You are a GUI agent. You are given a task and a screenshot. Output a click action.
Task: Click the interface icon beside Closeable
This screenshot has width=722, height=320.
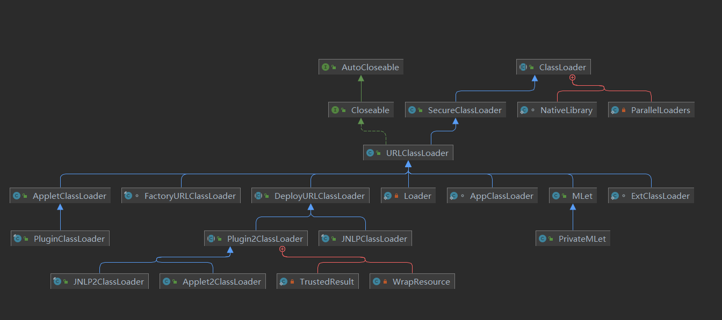click(335, 110)
